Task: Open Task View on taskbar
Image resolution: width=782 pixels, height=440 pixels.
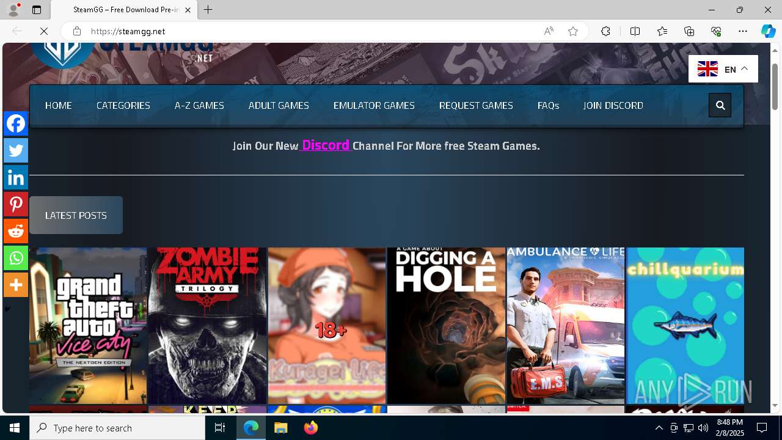Action: pyautogui.click(x=220, y=428)
